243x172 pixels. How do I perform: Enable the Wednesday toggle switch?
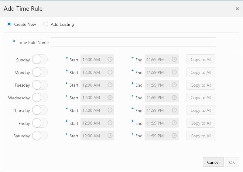click(x=40, y=98)
